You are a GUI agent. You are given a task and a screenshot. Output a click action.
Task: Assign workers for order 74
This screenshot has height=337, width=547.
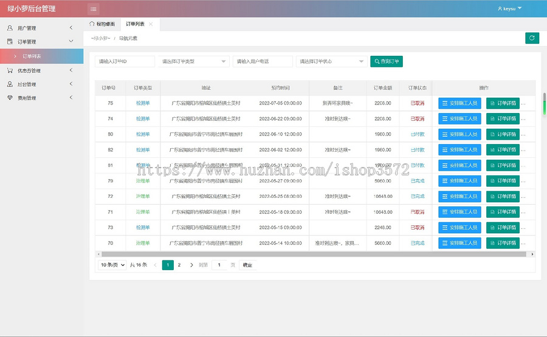[x=460, y=118]
